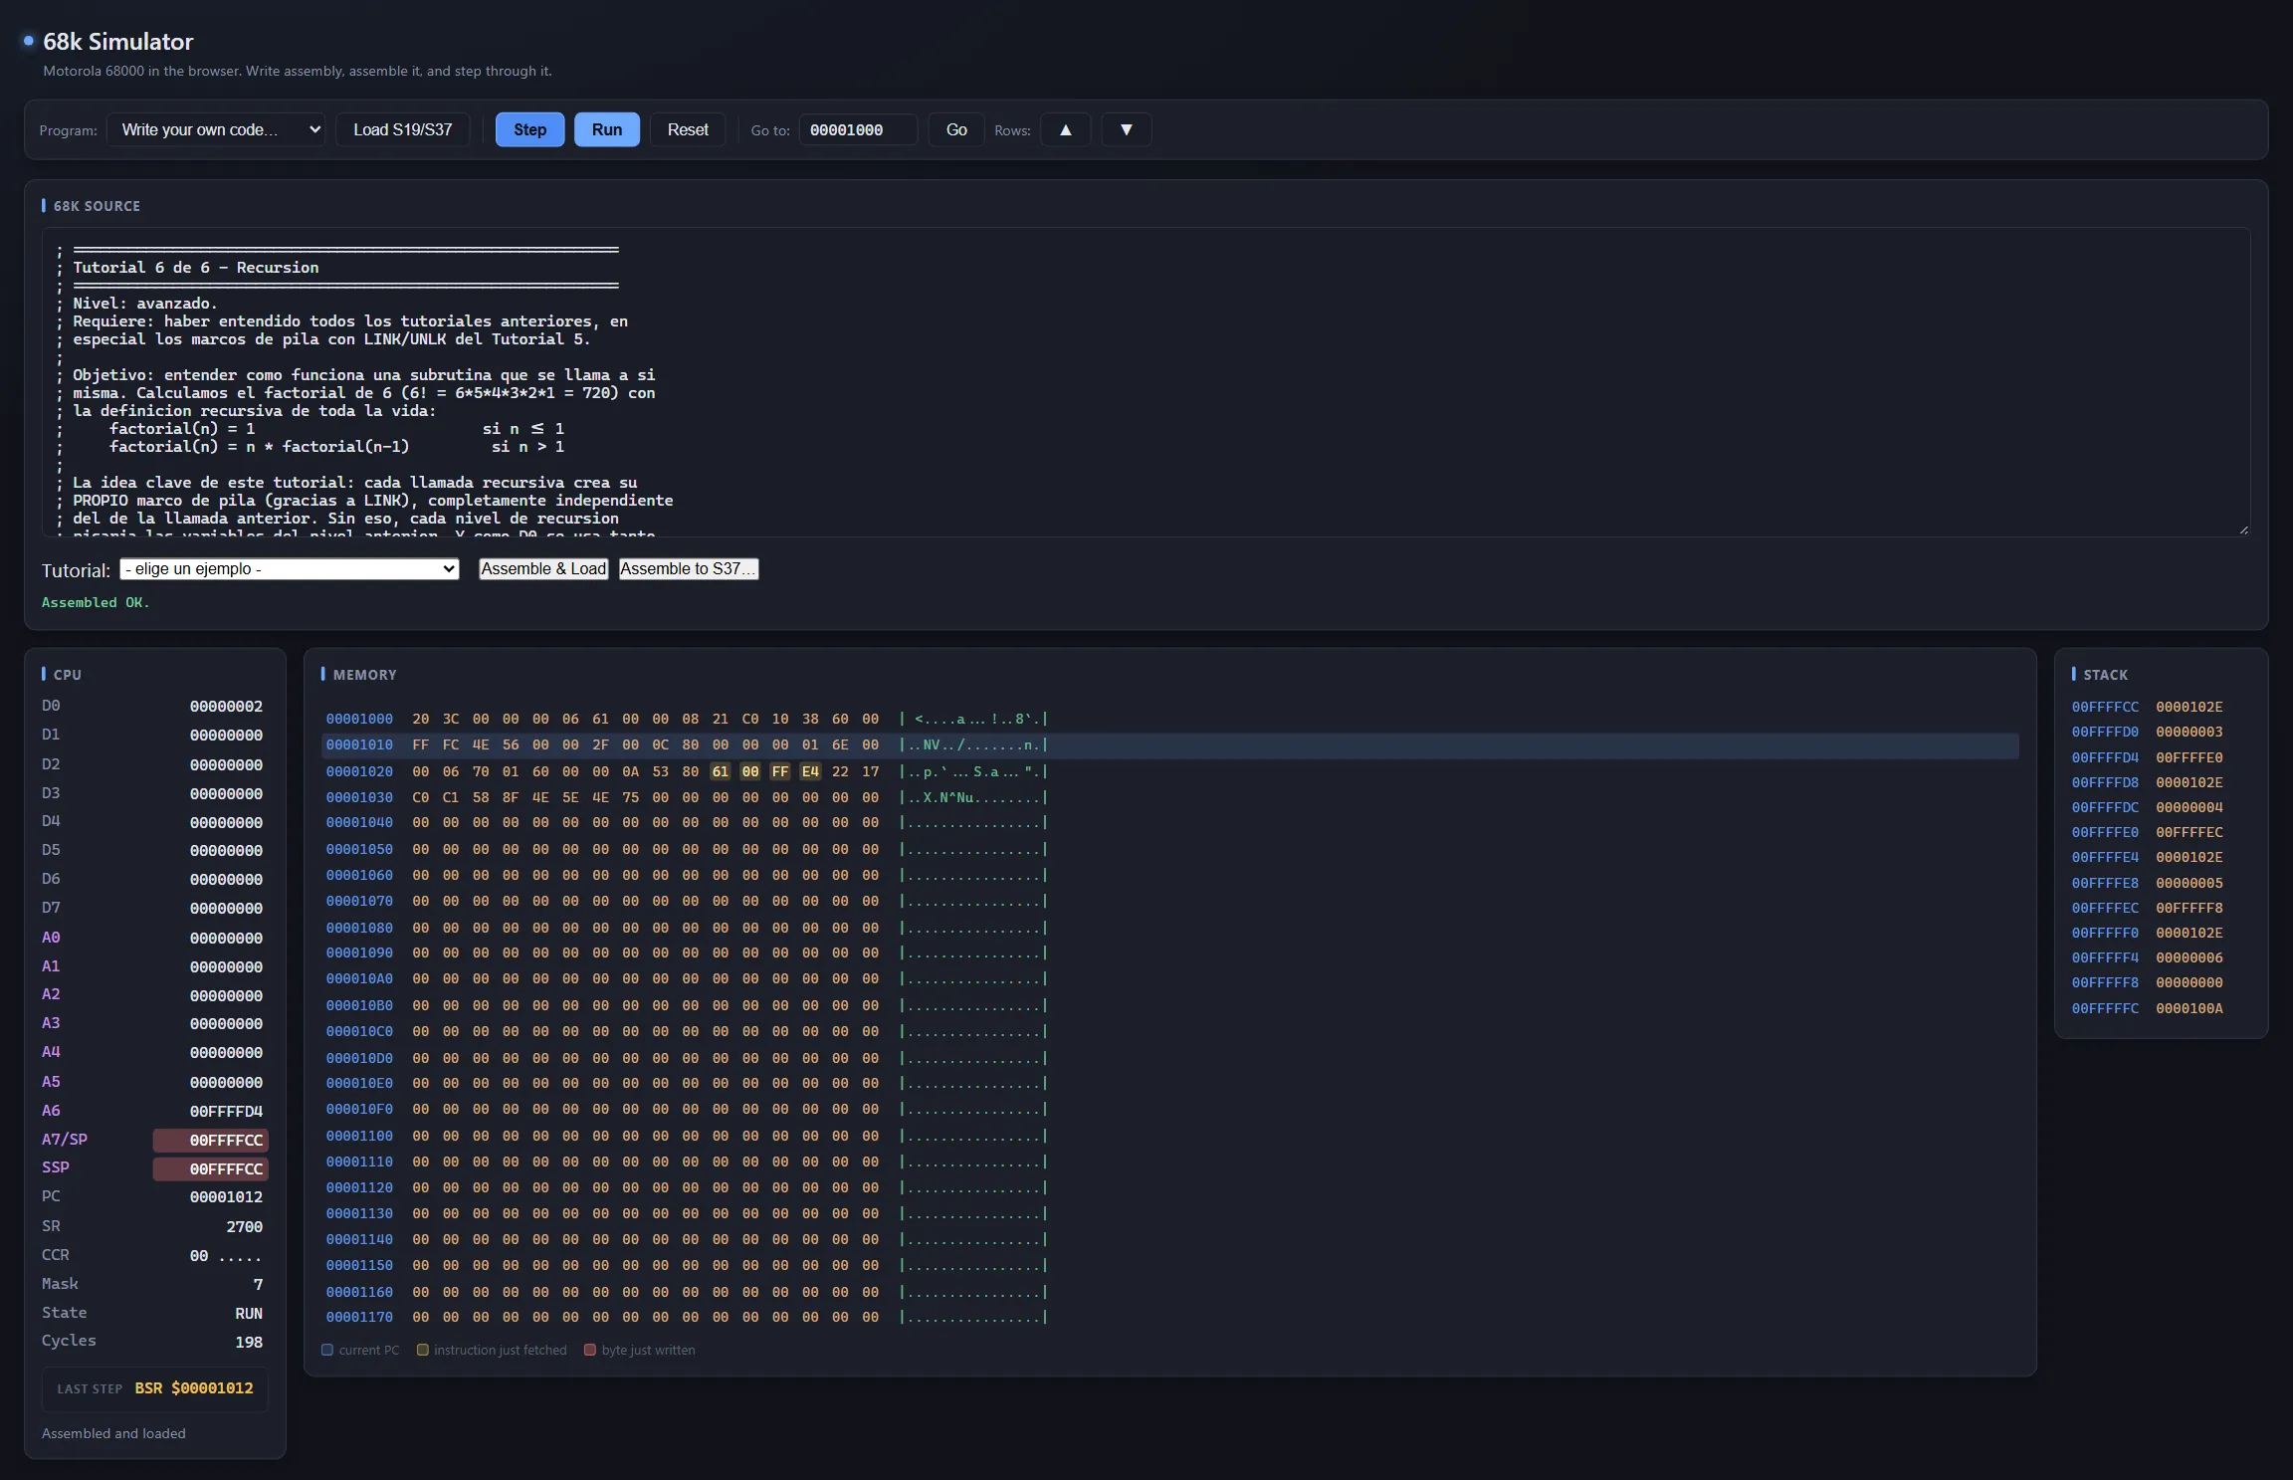Click the D0 register value 00000002
This screenshot has height=1480, width=2293.
click(226, 706)
